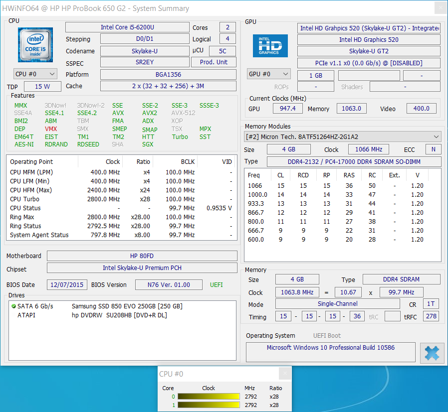The image size is (448, 412).
Task: Click the blue X close button near Operating System
Action: tap(432, 353)
